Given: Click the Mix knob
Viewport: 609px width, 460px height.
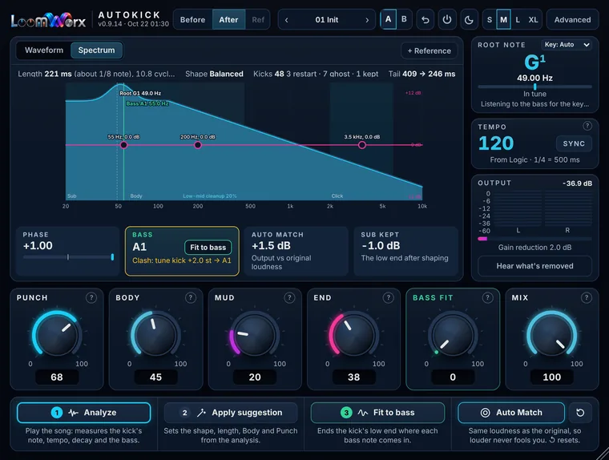Looking at the screenshot, I should click(552, 334).
